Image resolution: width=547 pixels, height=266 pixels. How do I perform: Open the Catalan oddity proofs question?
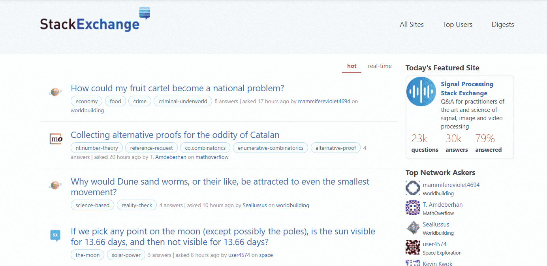coord(175,135)
